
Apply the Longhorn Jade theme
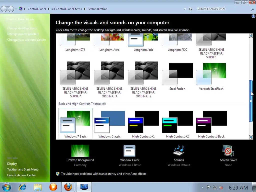pyautogui.click(x=143, y=42)
